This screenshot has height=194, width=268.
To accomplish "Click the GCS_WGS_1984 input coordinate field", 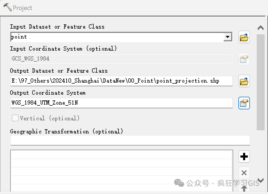I will click(x=121, y=59).
